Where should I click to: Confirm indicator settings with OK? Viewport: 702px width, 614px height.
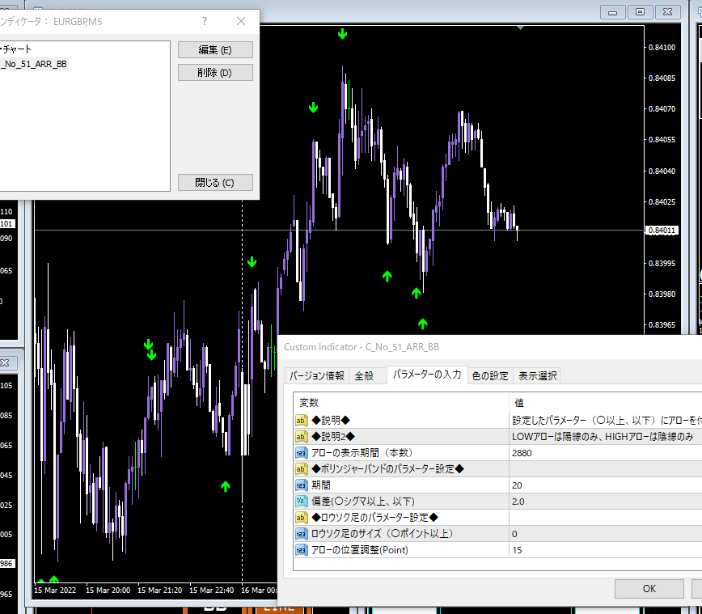coord(649,588)
